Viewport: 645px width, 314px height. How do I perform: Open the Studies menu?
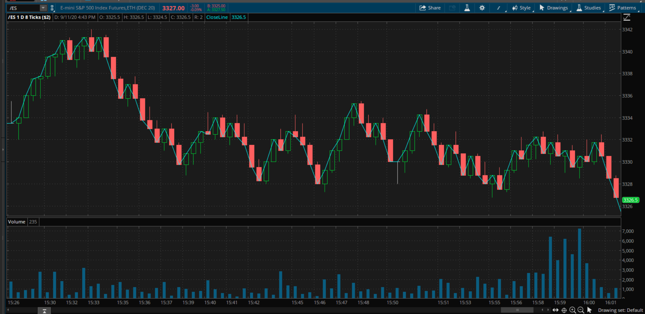tap(589, 8)
